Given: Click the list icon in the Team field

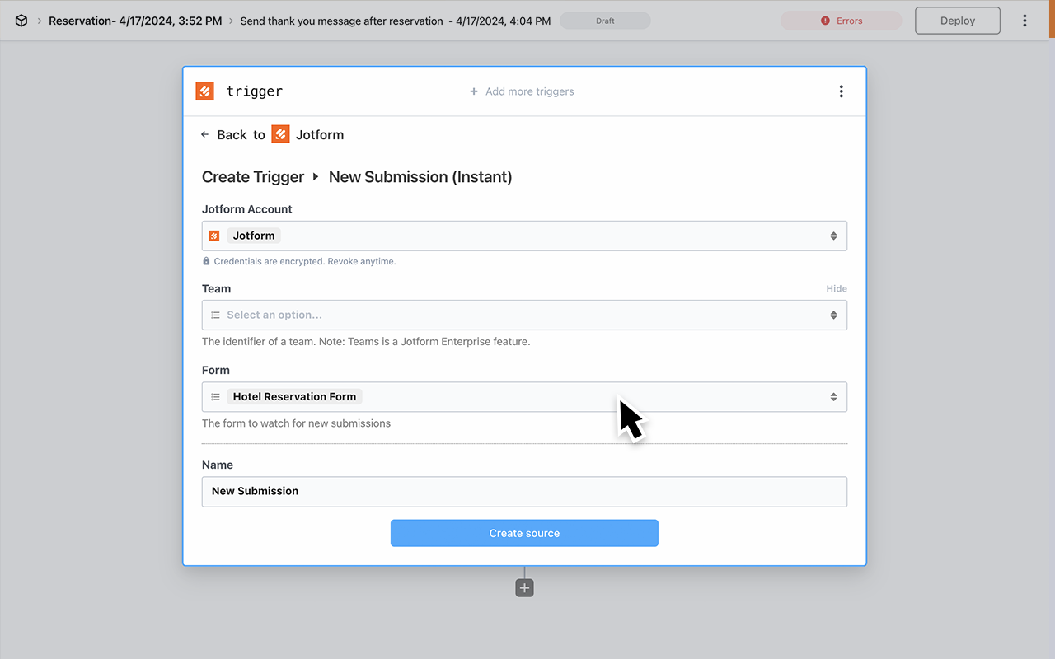Looking at the screenshot, I should coord(215,315).
